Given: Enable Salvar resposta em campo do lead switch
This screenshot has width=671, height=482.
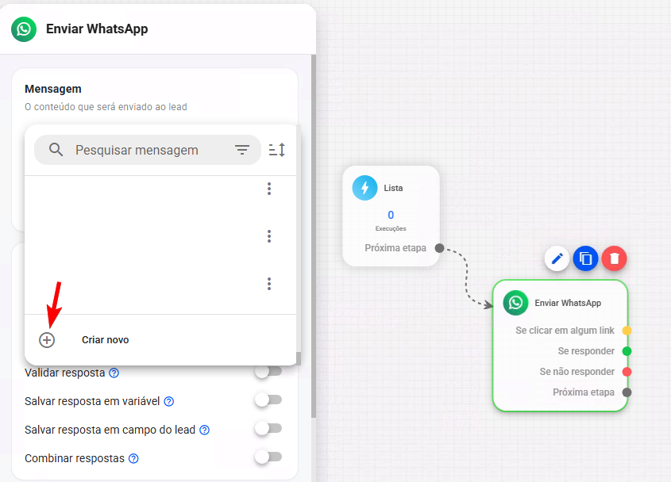Looking at the screenshot, I should [268, 428].
